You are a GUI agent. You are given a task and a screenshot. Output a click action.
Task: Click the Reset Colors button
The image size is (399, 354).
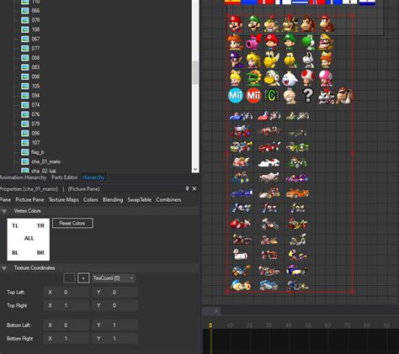click(x=72, y=223)
